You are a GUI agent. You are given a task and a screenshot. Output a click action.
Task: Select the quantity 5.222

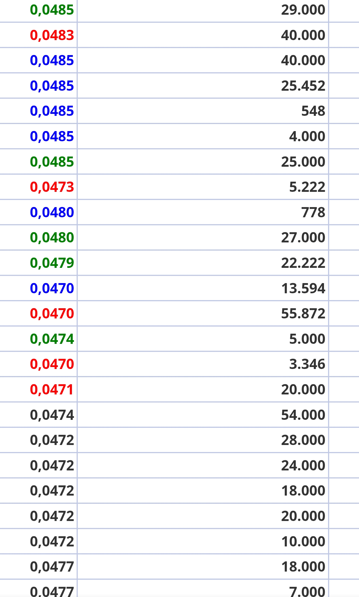tap(307, 187)
